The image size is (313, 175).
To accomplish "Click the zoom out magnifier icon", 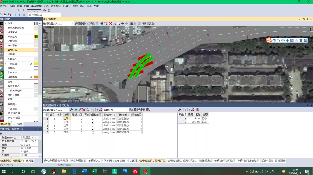I will [x=118, y=24].
